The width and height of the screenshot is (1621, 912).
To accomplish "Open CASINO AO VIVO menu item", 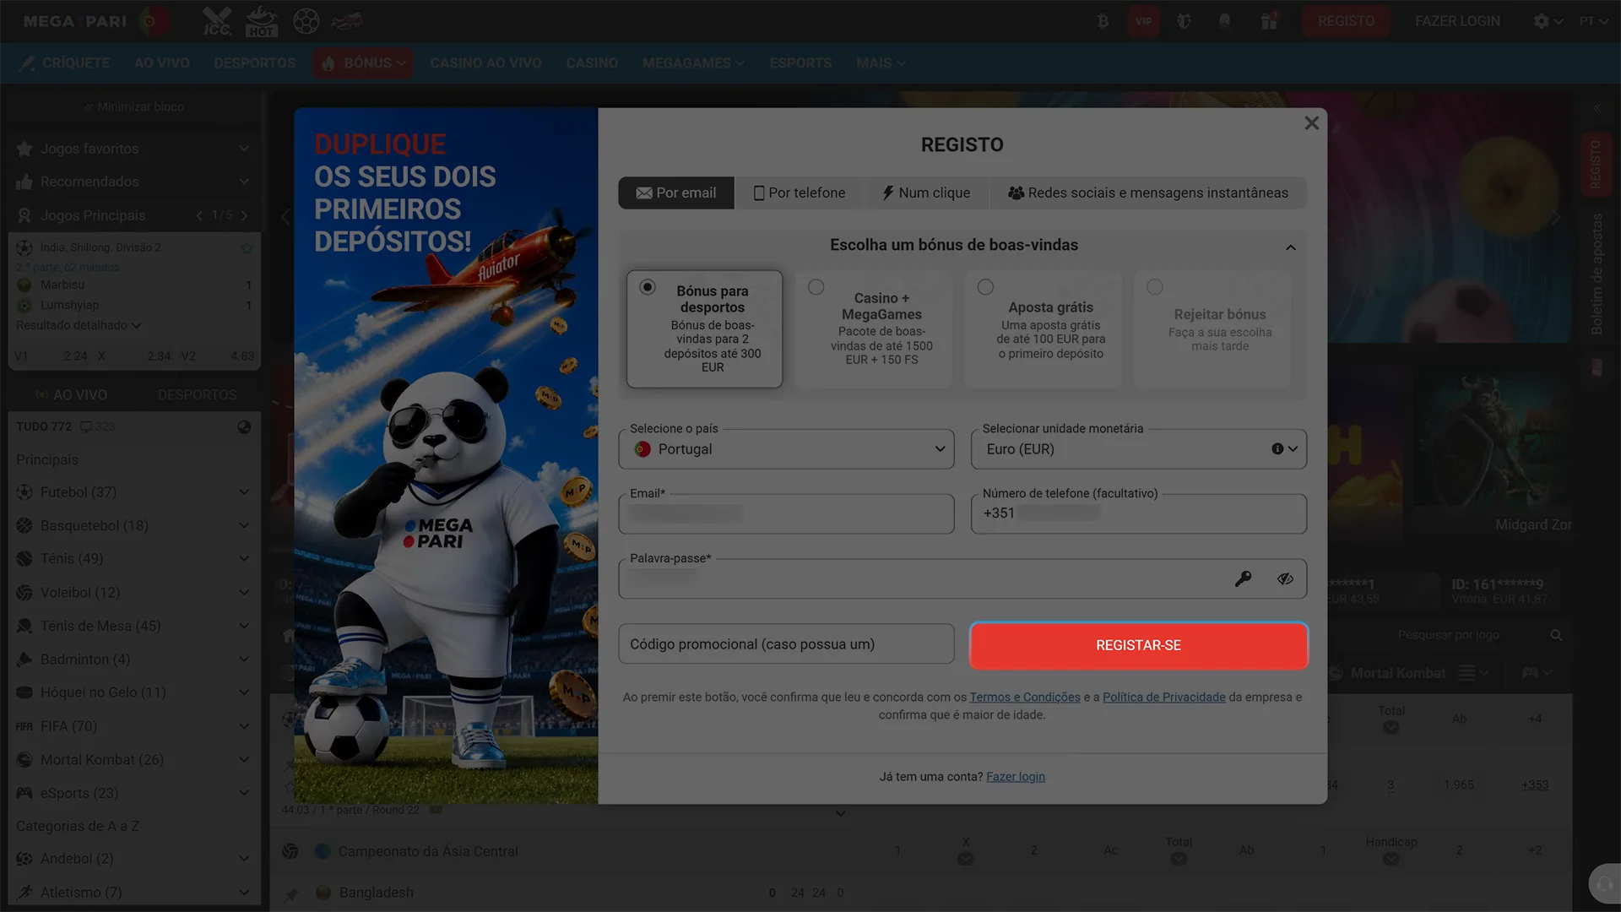I will (x=485, y=63).
